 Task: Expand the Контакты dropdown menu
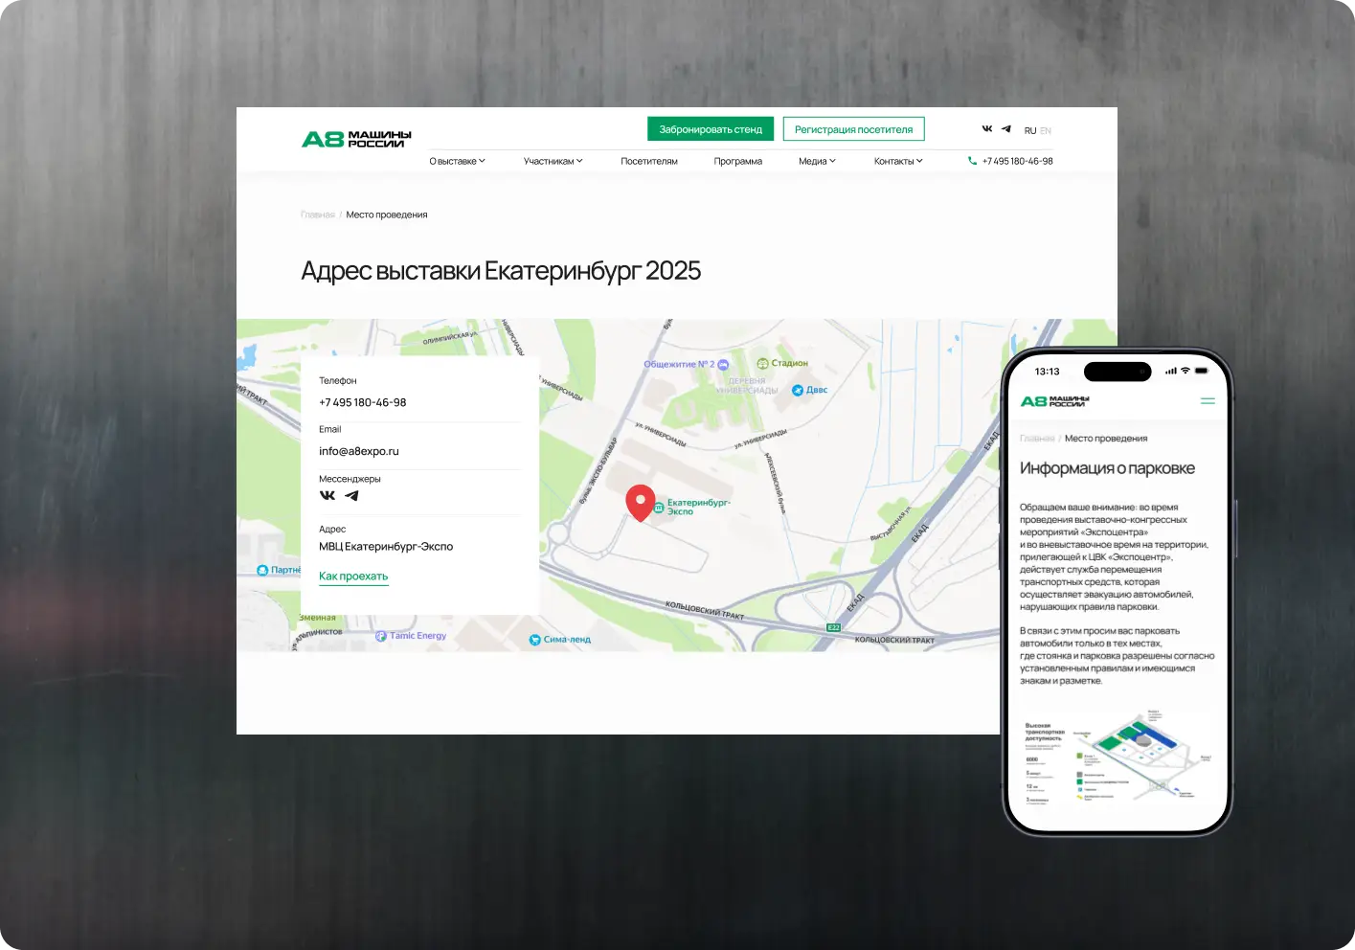point(898,161)
